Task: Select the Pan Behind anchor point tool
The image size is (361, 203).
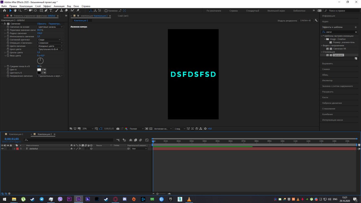Action: point(35,10)
